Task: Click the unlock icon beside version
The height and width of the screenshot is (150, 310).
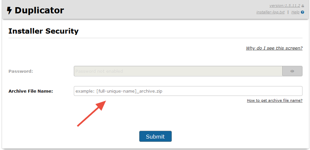Action: tap(303, 6)
